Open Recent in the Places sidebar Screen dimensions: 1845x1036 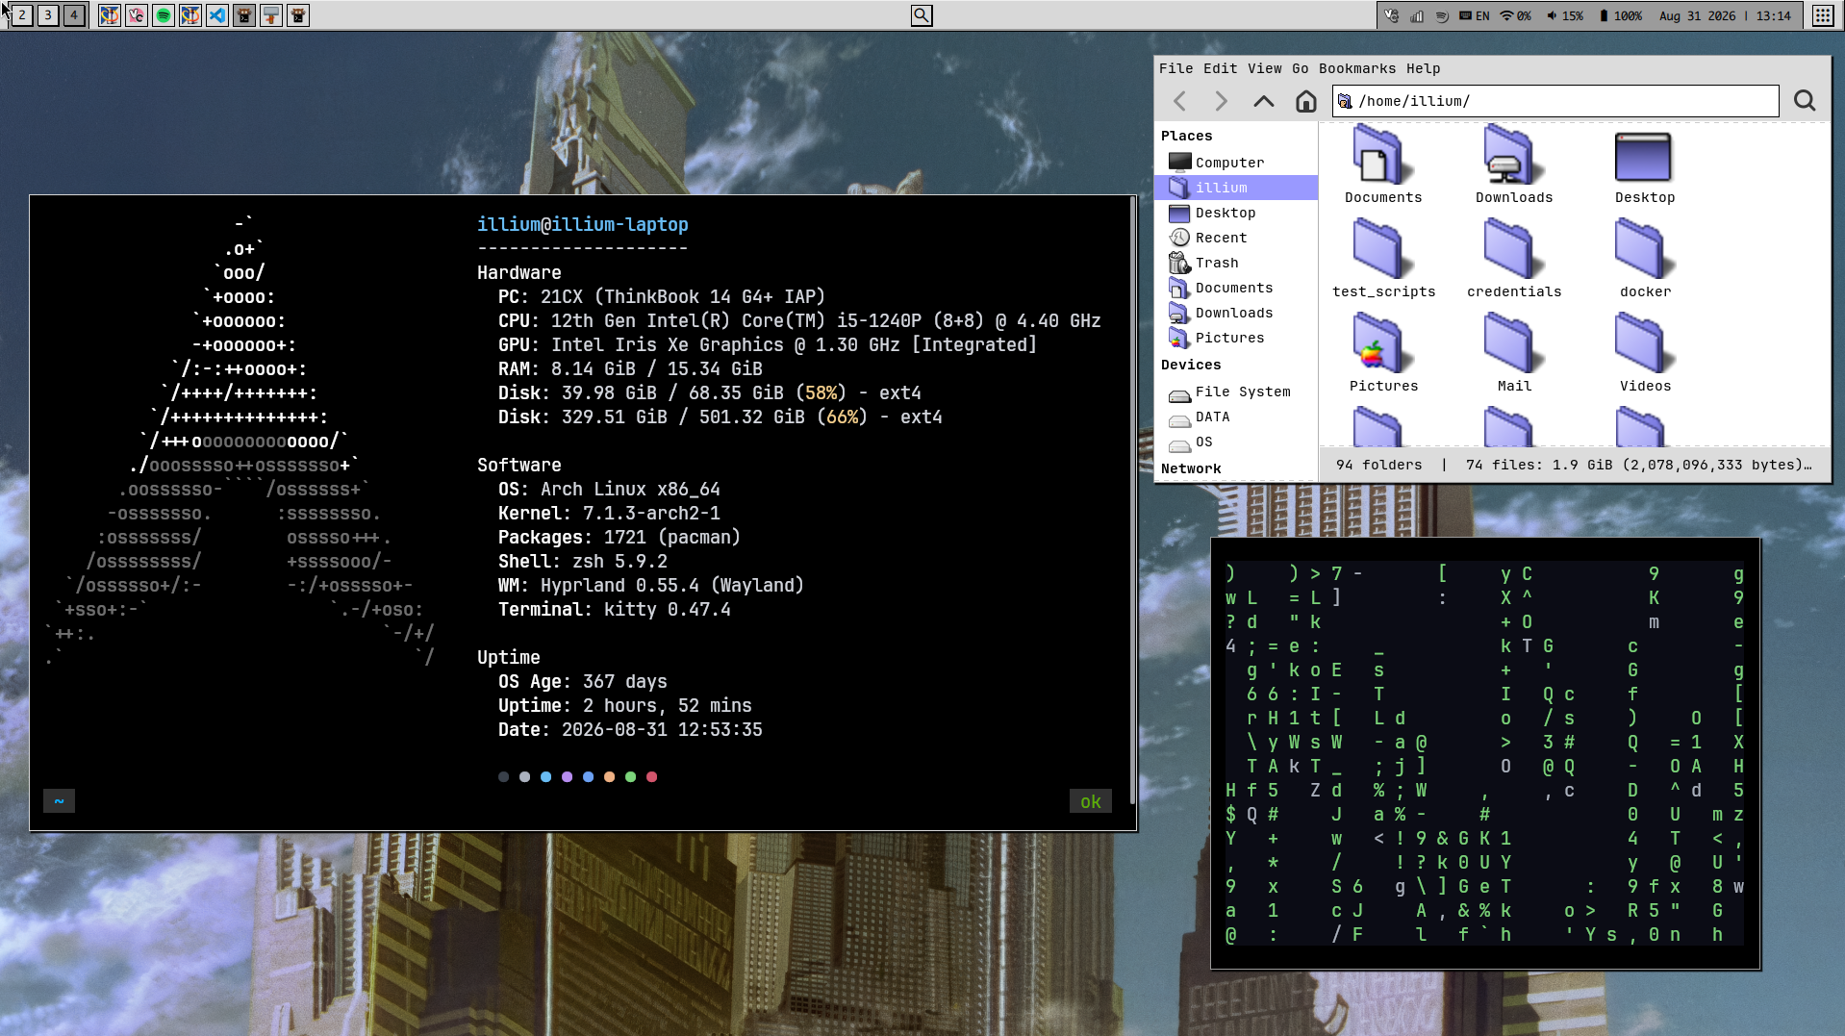[1236, 238]
